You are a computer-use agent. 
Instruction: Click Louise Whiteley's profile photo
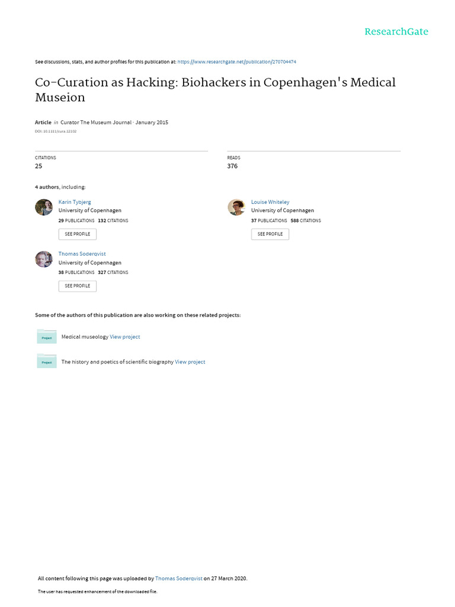click(x=236, y=207)
